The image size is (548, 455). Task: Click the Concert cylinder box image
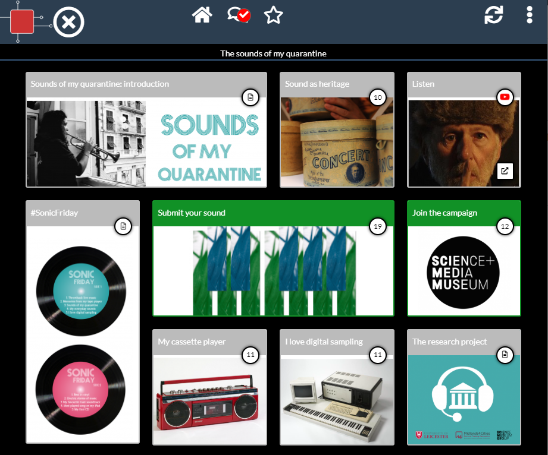pyautogui.click(x=337, y=142)
